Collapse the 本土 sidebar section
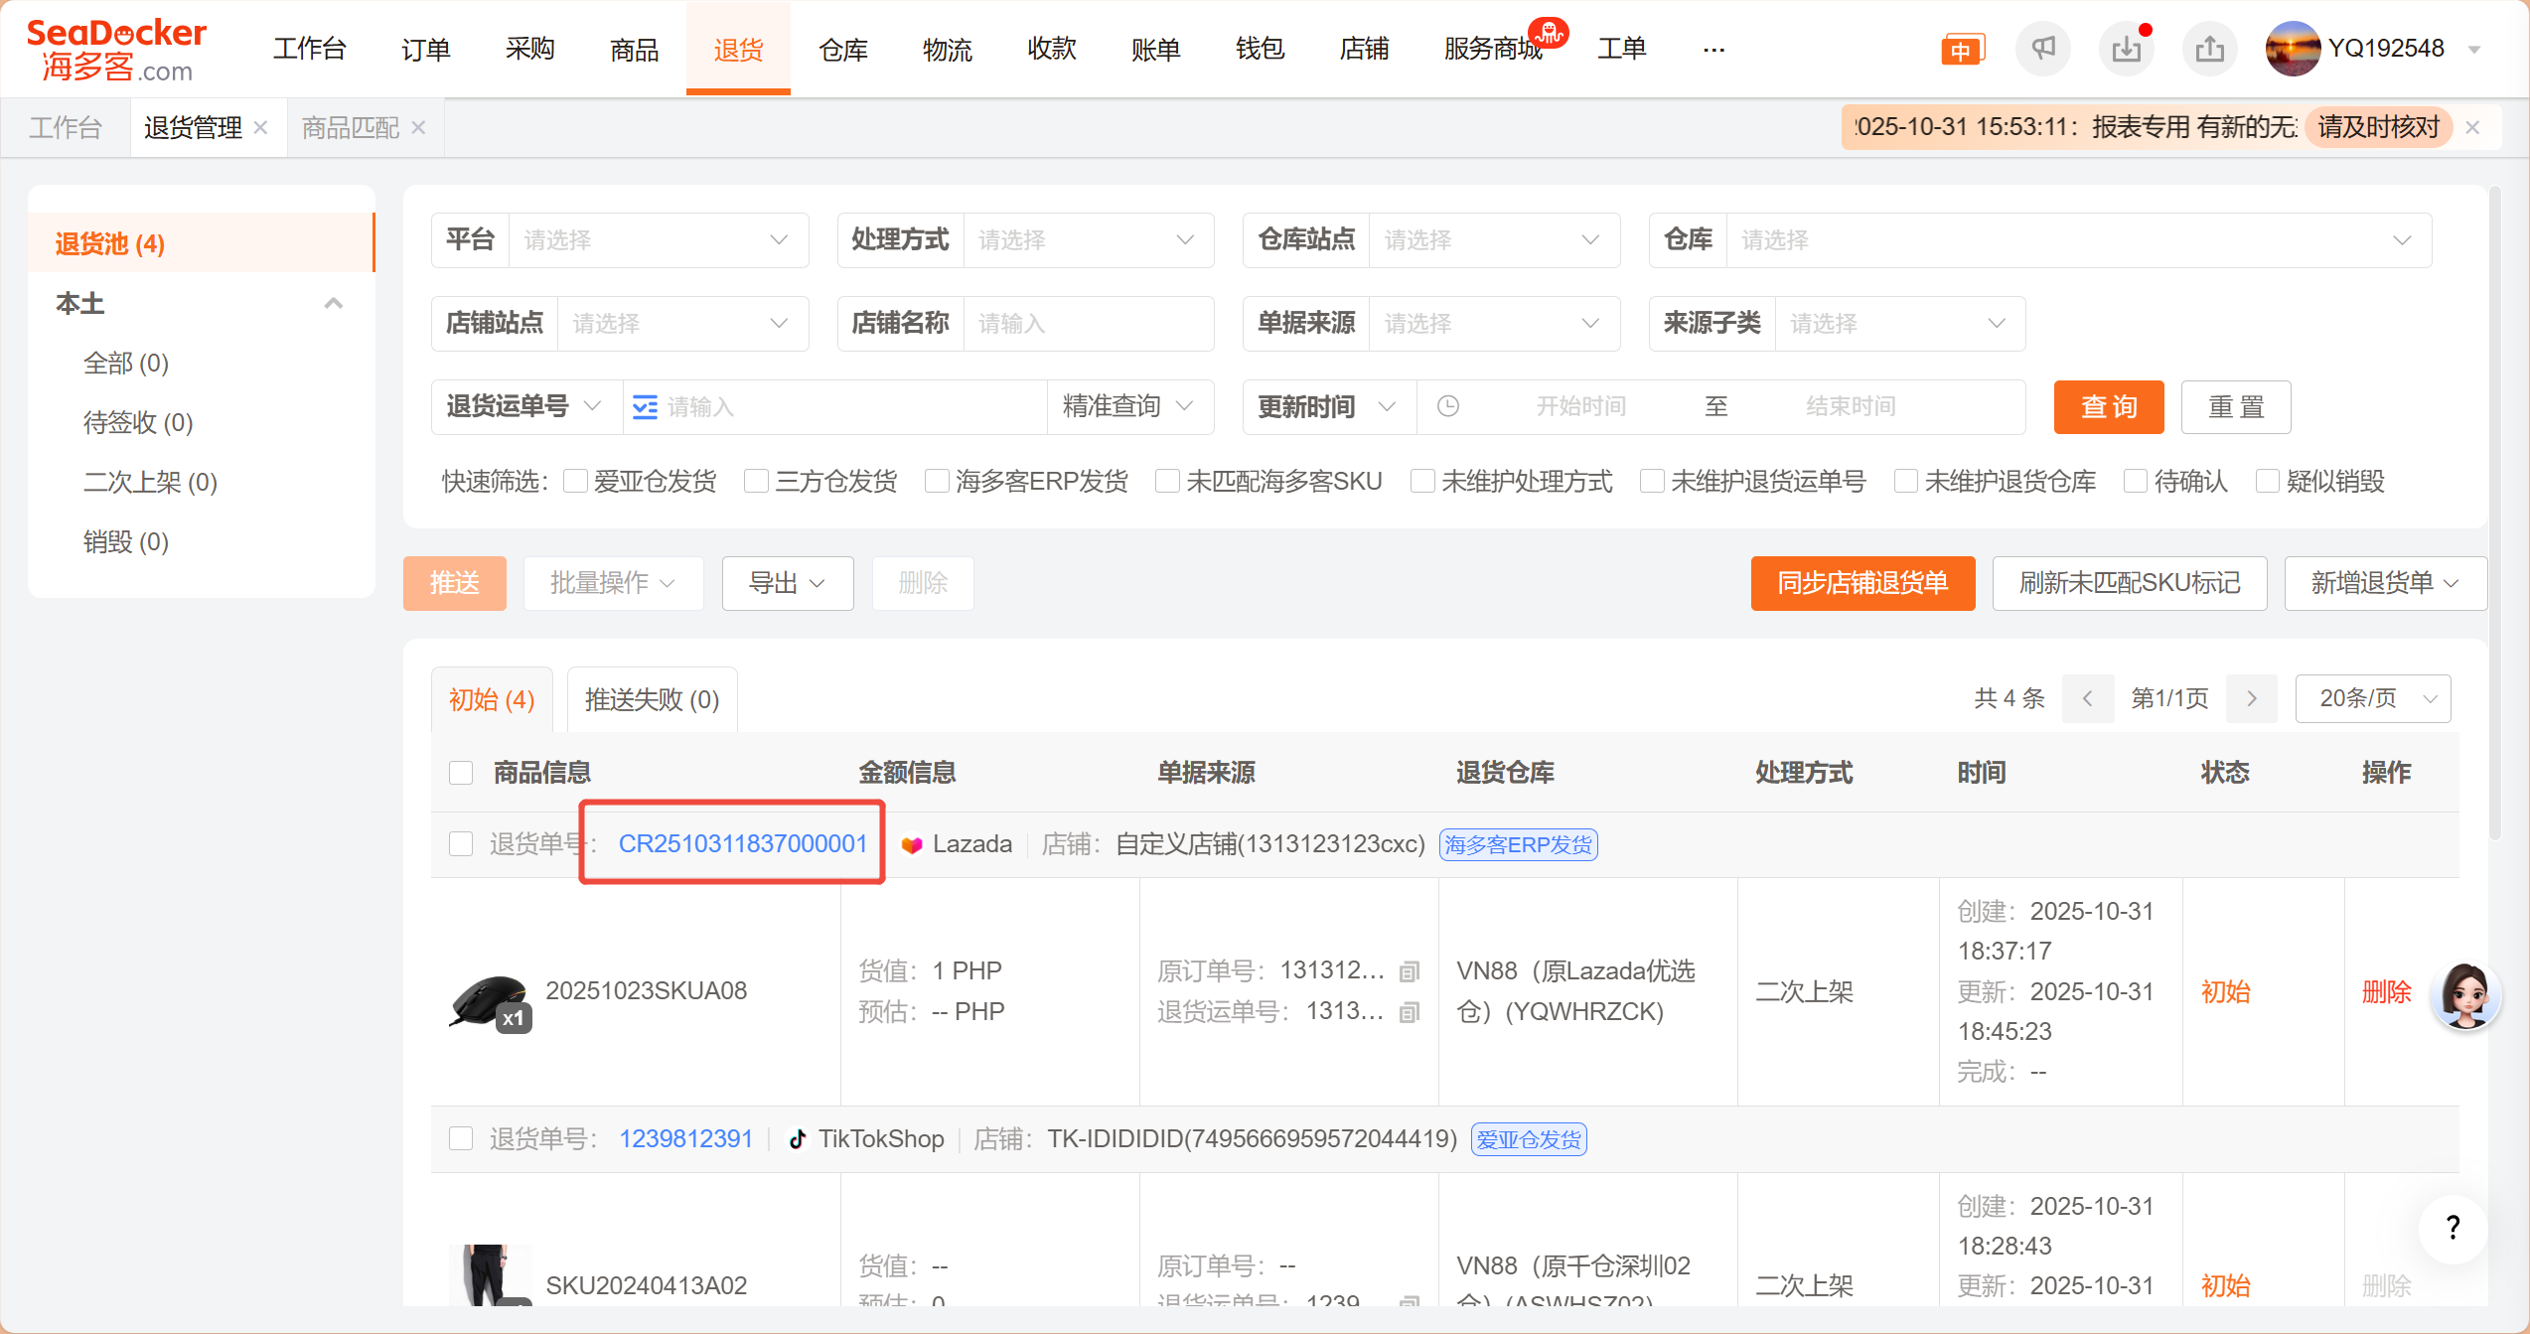This screenshot has width=2530, height=1334. click(x=334, y=304)
